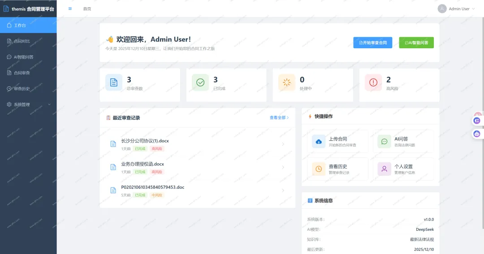Click the 2025/12/10 last updated value
This screenshot has height=254, width=484.
424,250
